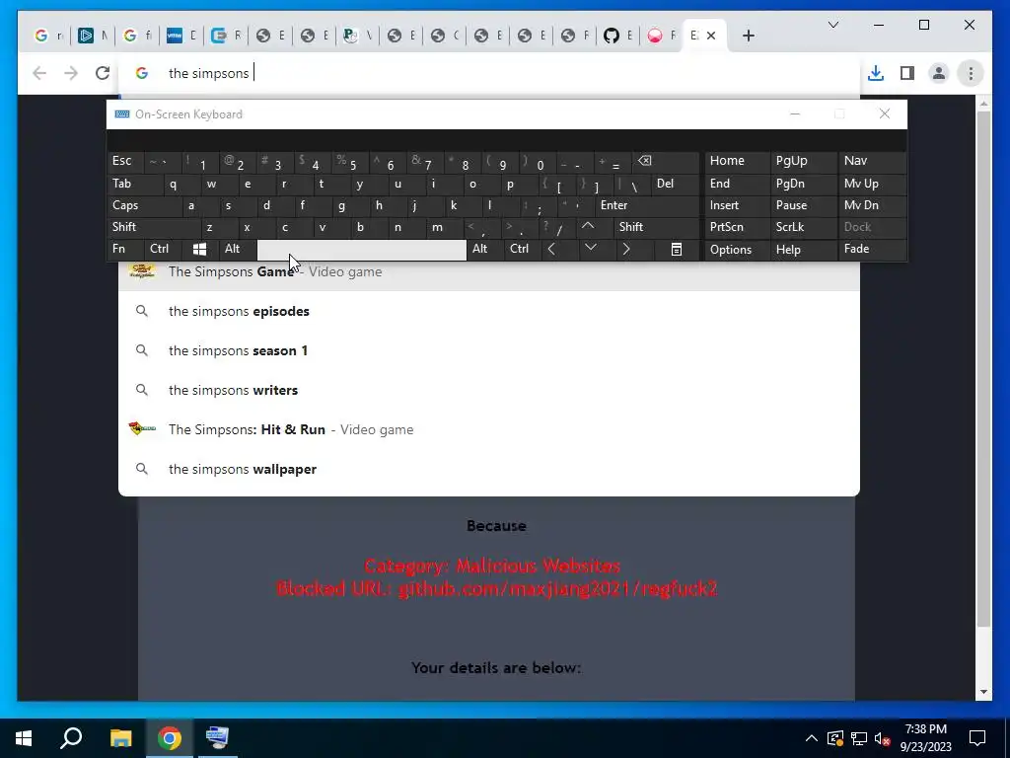This screenshot has width=1010, height=758.
Task: Click the On-Screen Keyboard title icon
Action: pos(121,114)
